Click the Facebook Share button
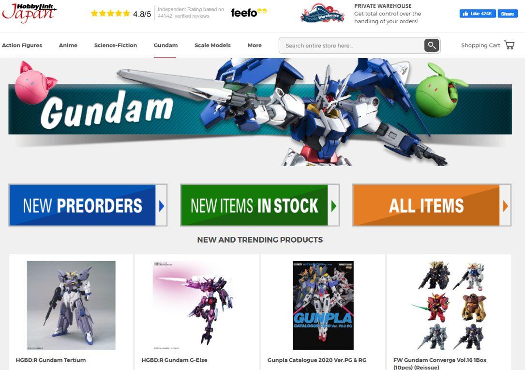Viewport: 525px width, 370px height. click(507, 14)
